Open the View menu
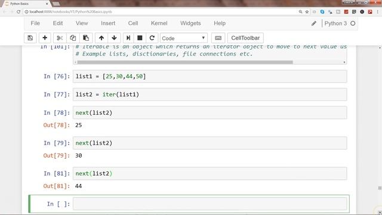 click(82, 23)
